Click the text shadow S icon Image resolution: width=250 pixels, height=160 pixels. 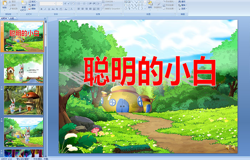tap(57, 9)
